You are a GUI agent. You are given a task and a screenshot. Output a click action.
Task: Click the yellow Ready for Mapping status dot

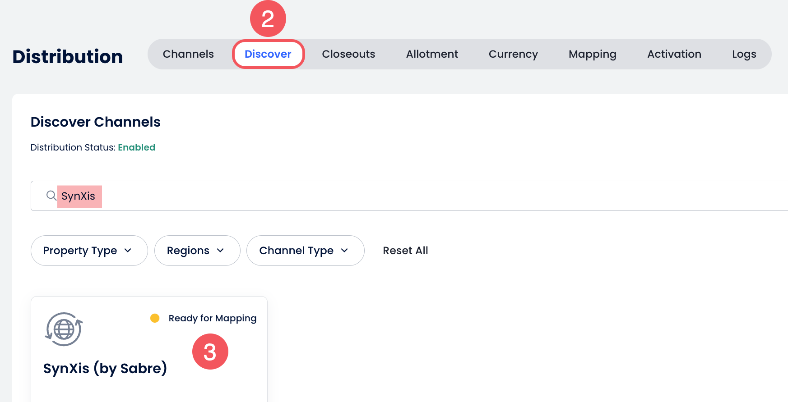click(x=155, y=318)
